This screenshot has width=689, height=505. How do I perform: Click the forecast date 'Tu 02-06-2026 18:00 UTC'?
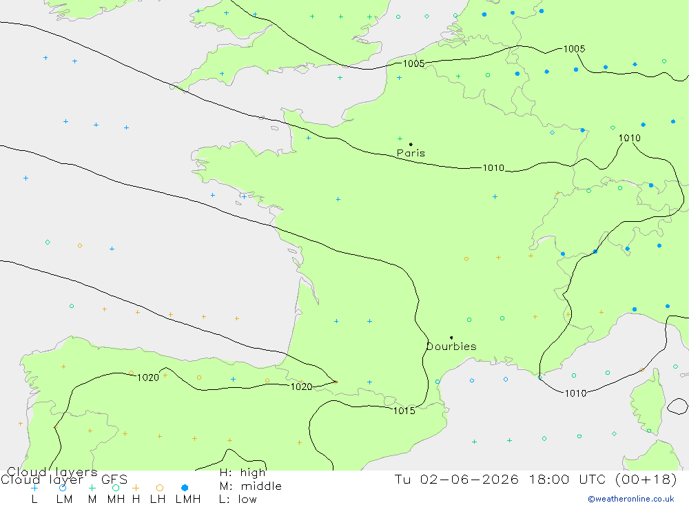pyautogui.click(x=500, y=479)
